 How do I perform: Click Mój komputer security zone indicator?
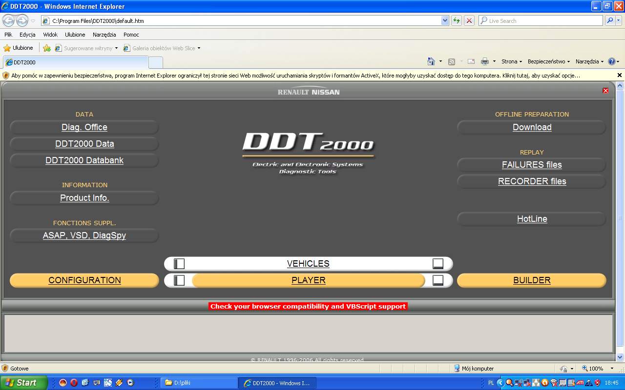tap(474, 369)
